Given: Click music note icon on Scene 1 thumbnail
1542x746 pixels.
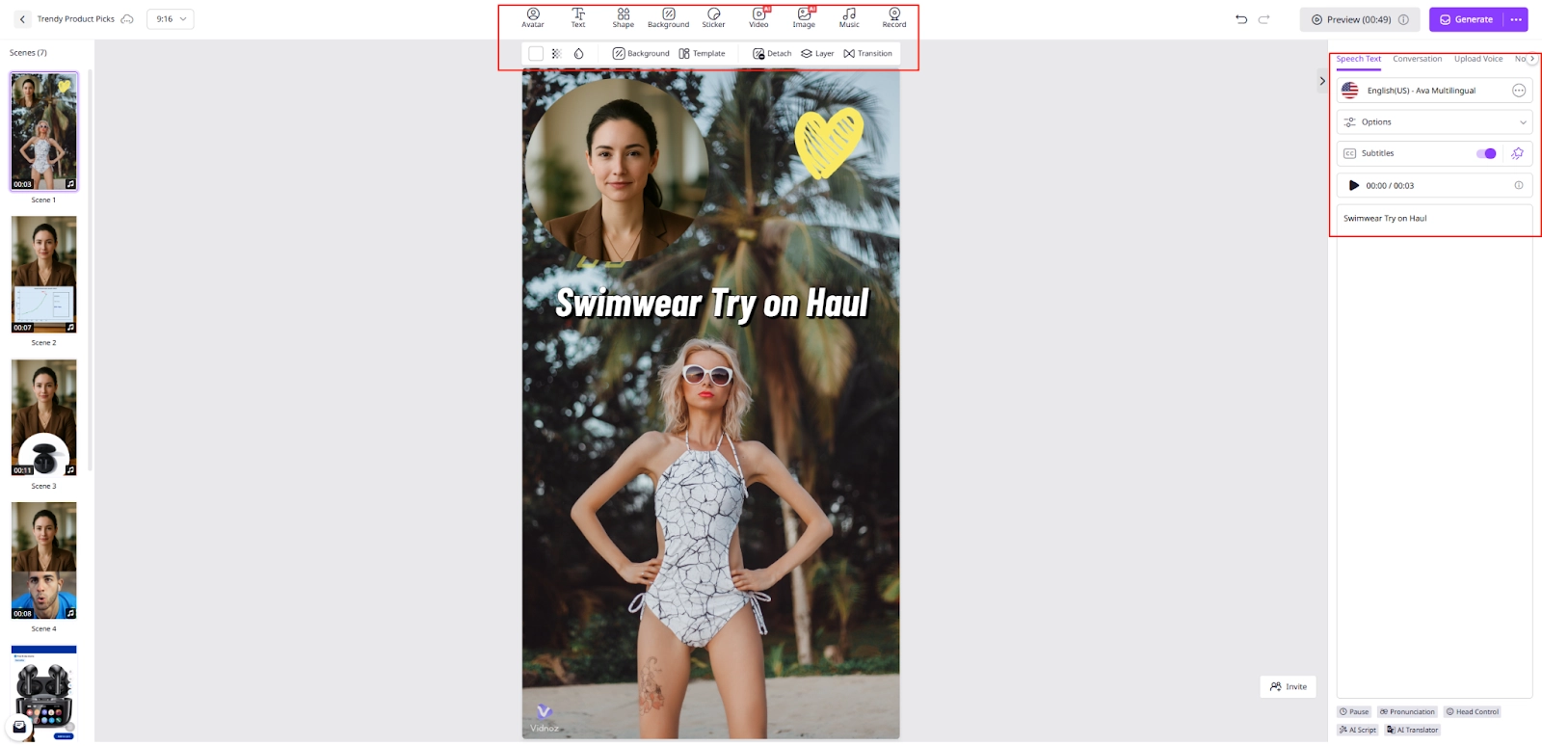Looking at the screenshot, I should pyautogui.click(x=70, y=184).
